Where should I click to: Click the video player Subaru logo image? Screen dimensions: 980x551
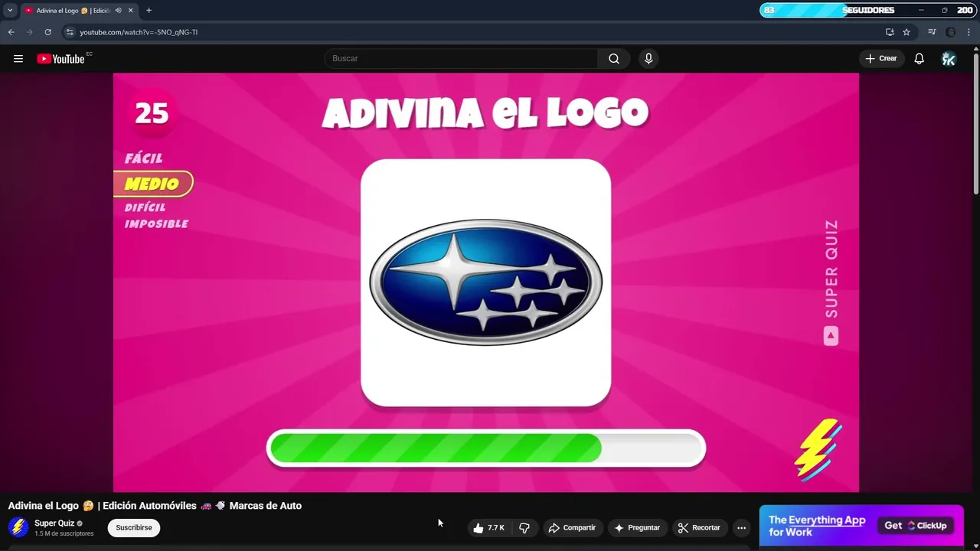click(486, 282)
